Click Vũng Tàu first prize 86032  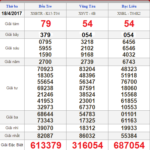(87, 136)
